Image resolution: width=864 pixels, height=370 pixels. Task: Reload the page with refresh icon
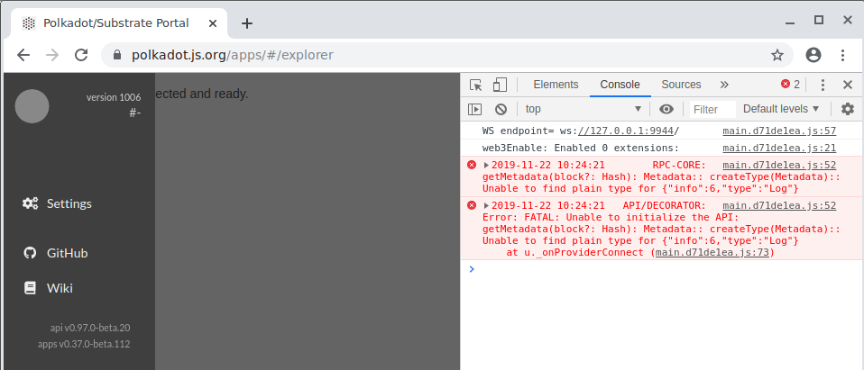81,55
